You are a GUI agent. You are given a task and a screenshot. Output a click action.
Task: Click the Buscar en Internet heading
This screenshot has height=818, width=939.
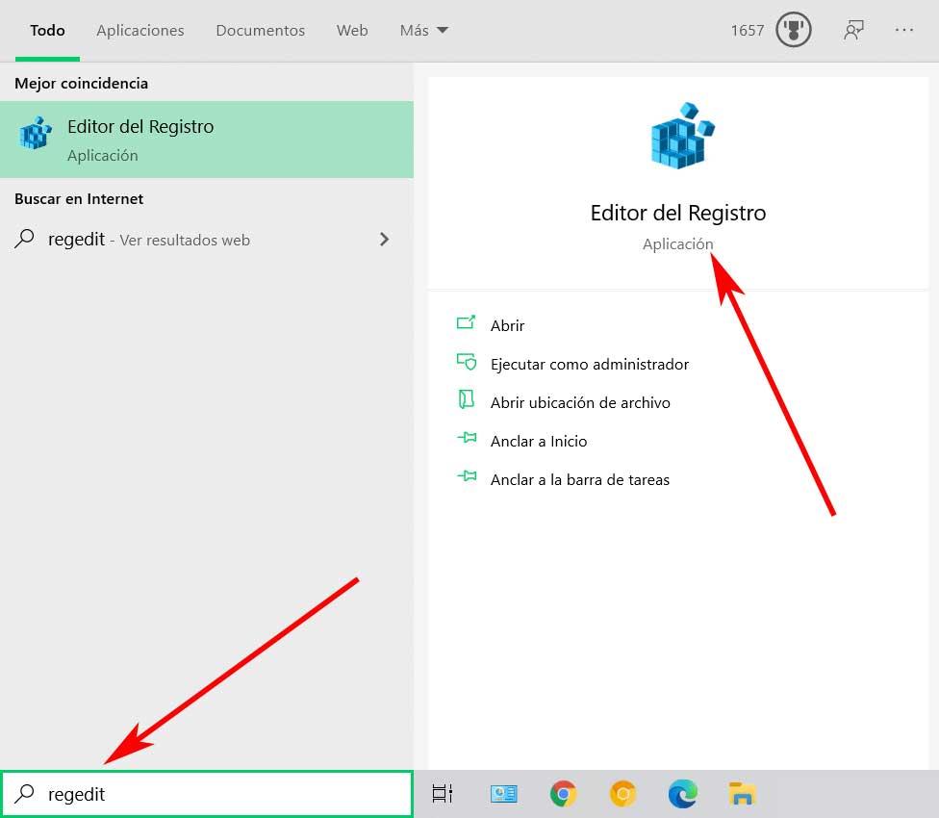(79, 199)
